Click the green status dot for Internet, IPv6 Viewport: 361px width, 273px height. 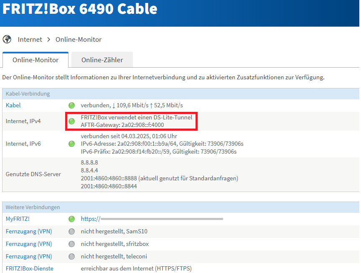point(71,144)
